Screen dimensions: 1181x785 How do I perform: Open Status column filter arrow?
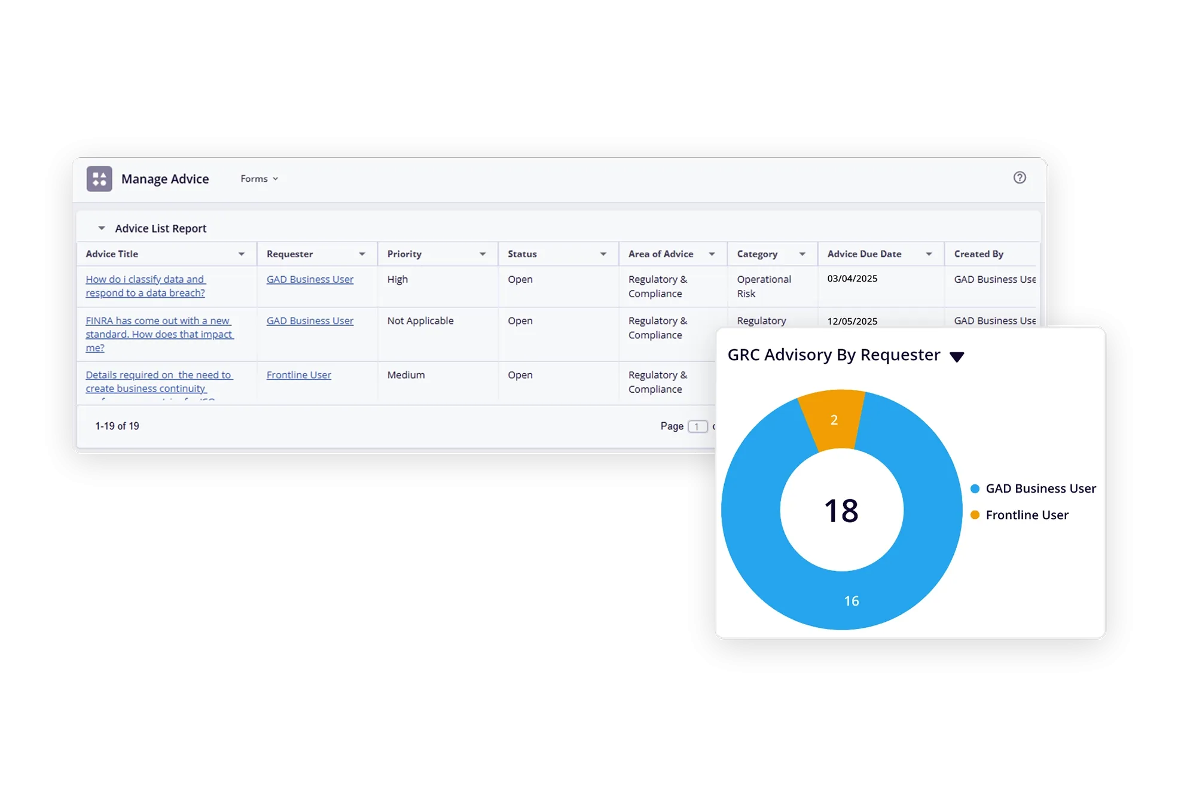[x=603, y=254]
